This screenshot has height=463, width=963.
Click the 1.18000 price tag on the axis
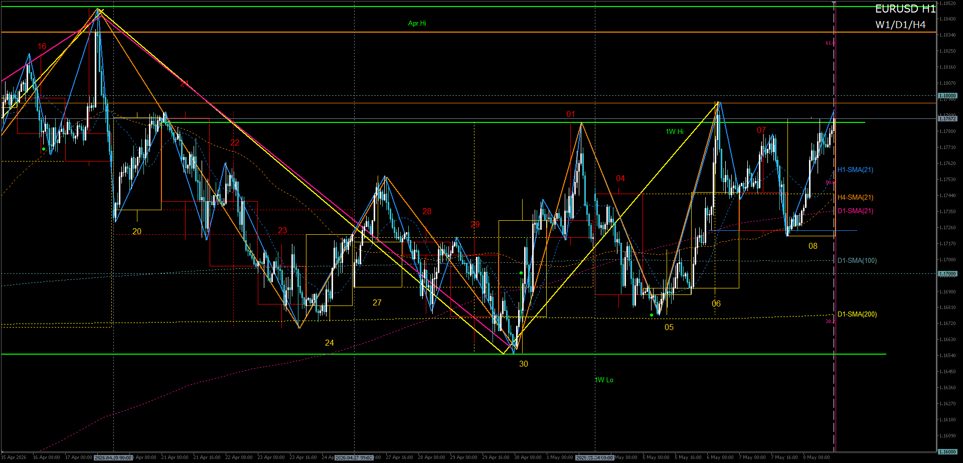pos(947,95)
